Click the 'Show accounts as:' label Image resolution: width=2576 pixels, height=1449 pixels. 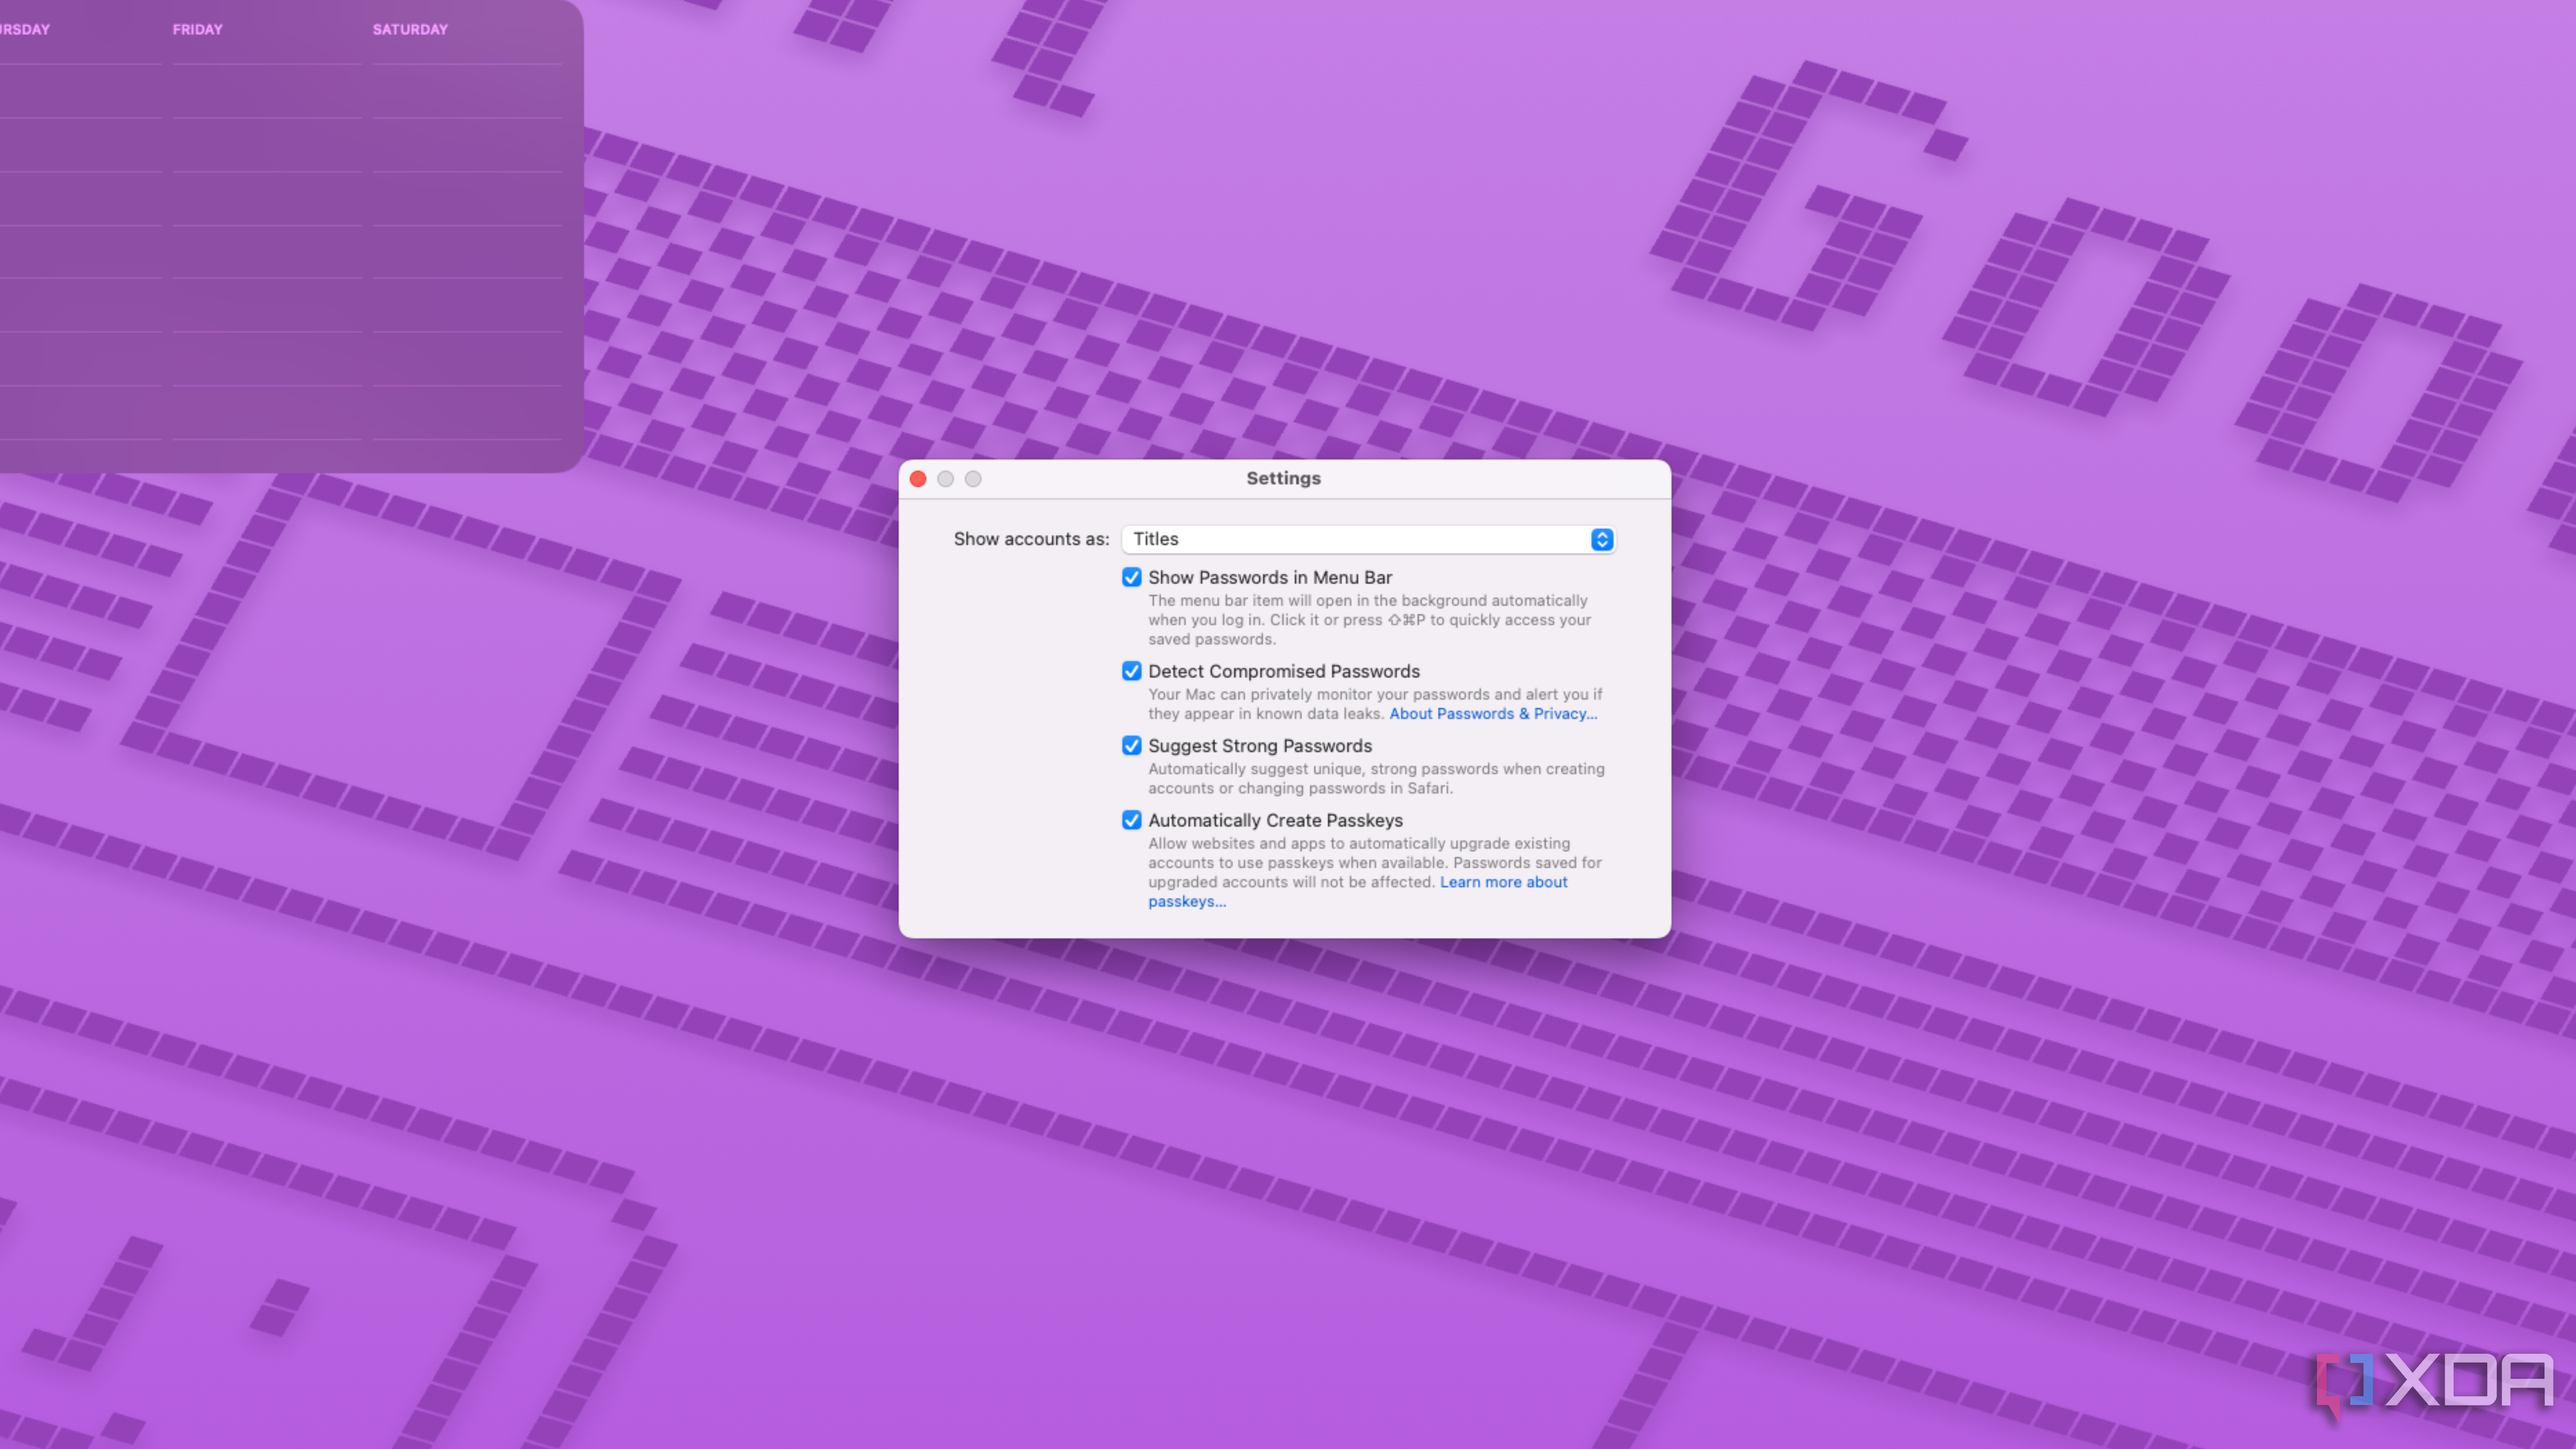click(1031, 539)
